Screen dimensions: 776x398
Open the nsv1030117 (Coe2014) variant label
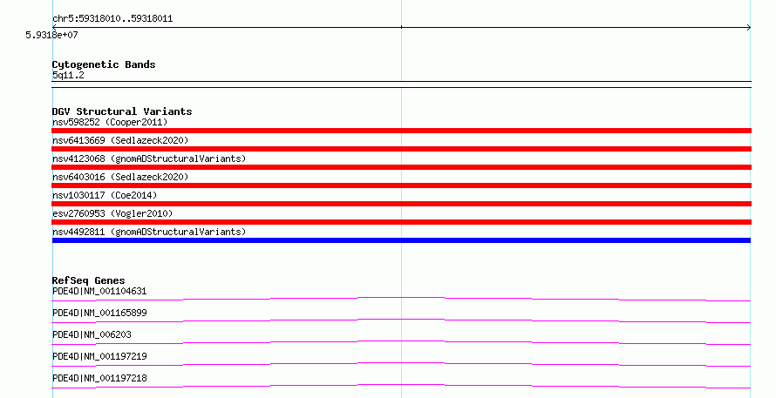105,195
